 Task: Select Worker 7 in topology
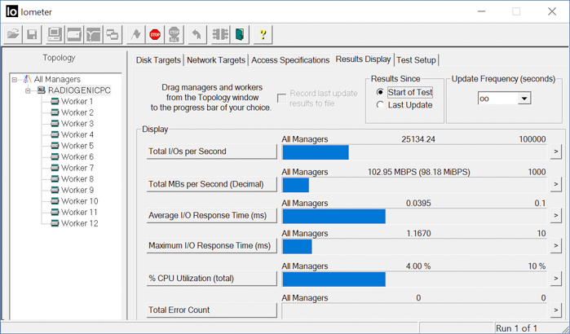tap(77, 168)
